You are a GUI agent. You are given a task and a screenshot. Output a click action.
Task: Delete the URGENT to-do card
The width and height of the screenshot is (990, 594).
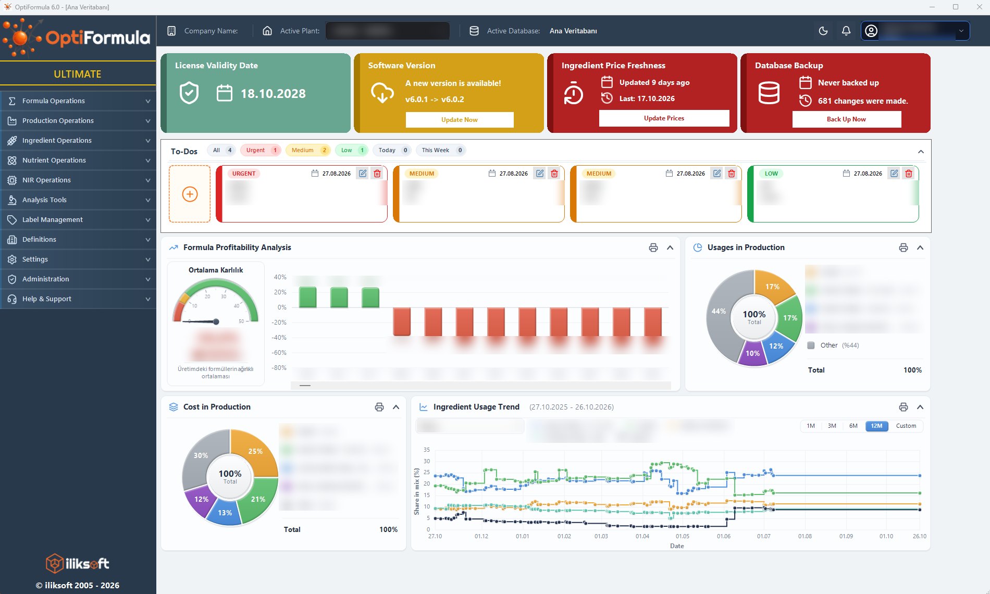(x=377, y=174)
